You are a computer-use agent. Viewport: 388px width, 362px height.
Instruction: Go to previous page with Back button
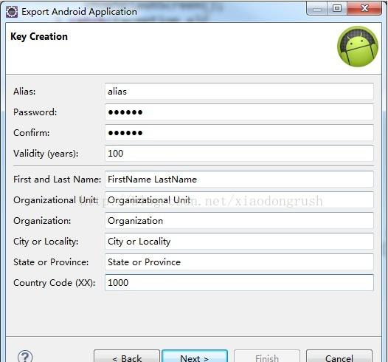point(127,356)
